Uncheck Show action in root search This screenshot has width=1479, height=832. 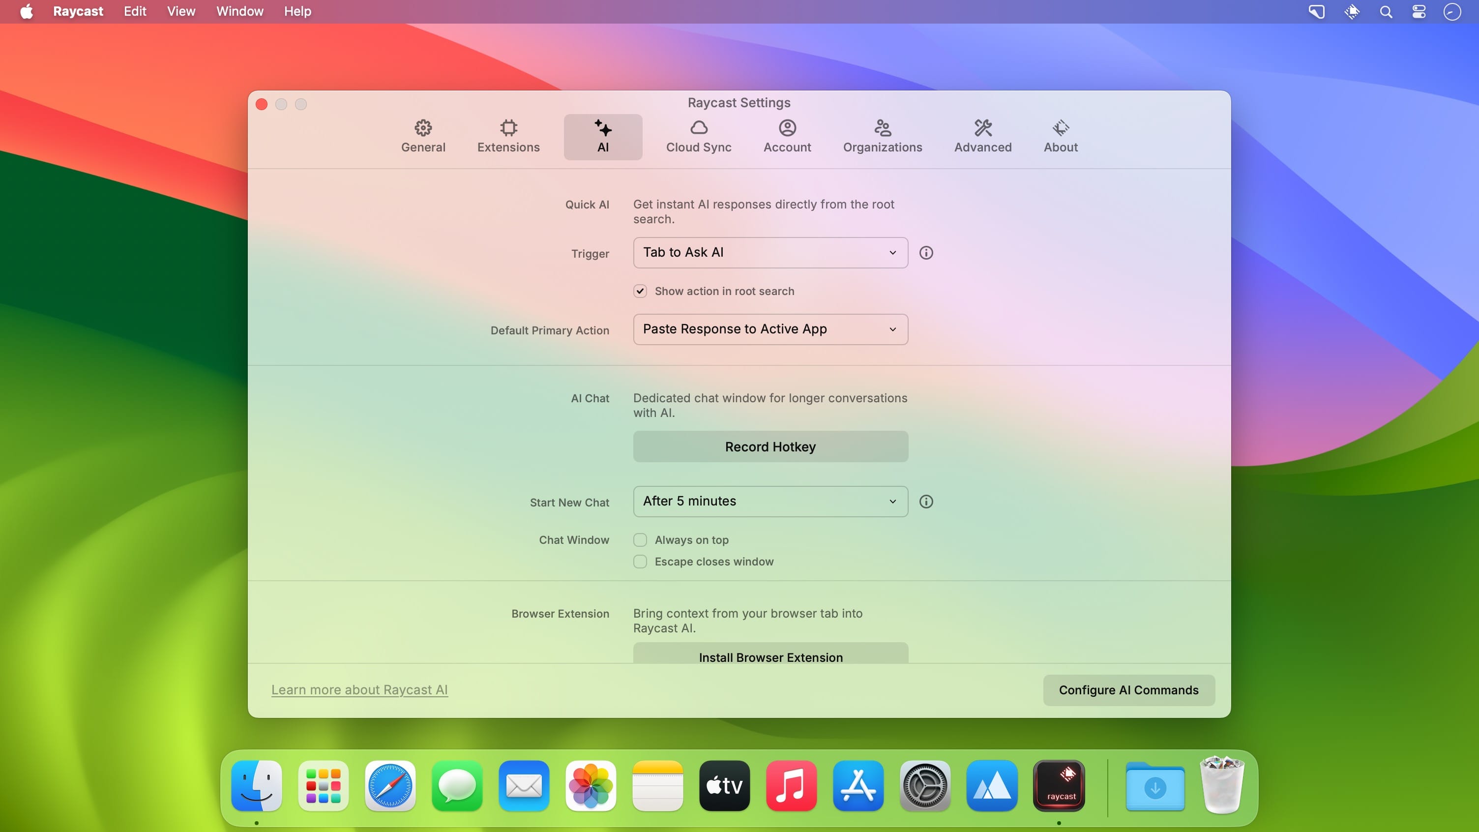(640, 291)
